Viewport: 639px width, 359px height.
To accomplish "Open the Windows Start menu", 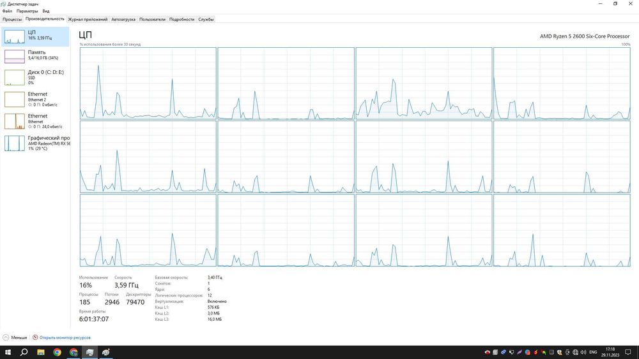I will [x=8, y=352].
